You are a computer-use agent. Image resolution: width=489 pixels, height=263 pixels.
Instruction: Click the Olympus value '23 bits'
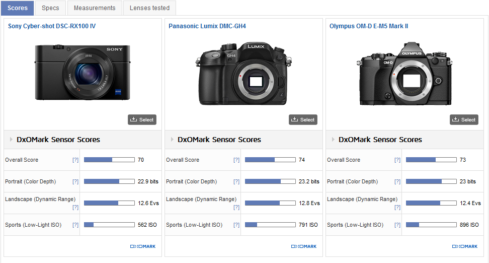(468, 181)
